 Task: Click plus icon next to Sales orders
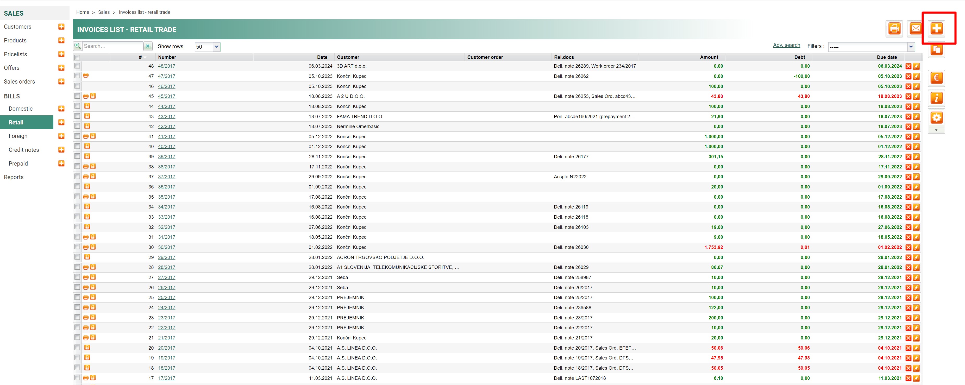tap(61, 81)
